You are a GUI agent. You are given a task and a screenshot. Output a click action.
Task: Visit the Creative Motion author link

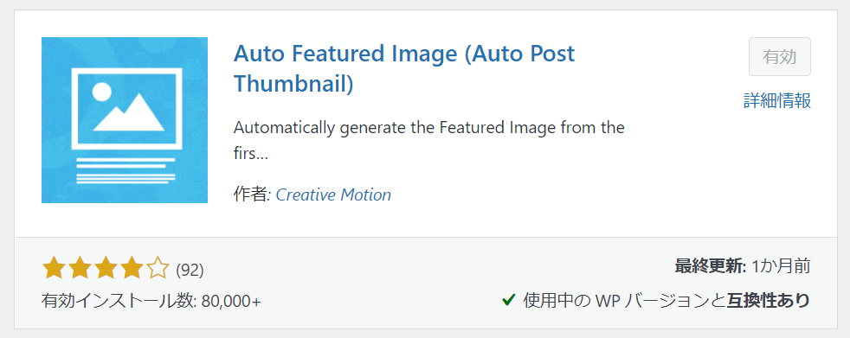[333, 195]
